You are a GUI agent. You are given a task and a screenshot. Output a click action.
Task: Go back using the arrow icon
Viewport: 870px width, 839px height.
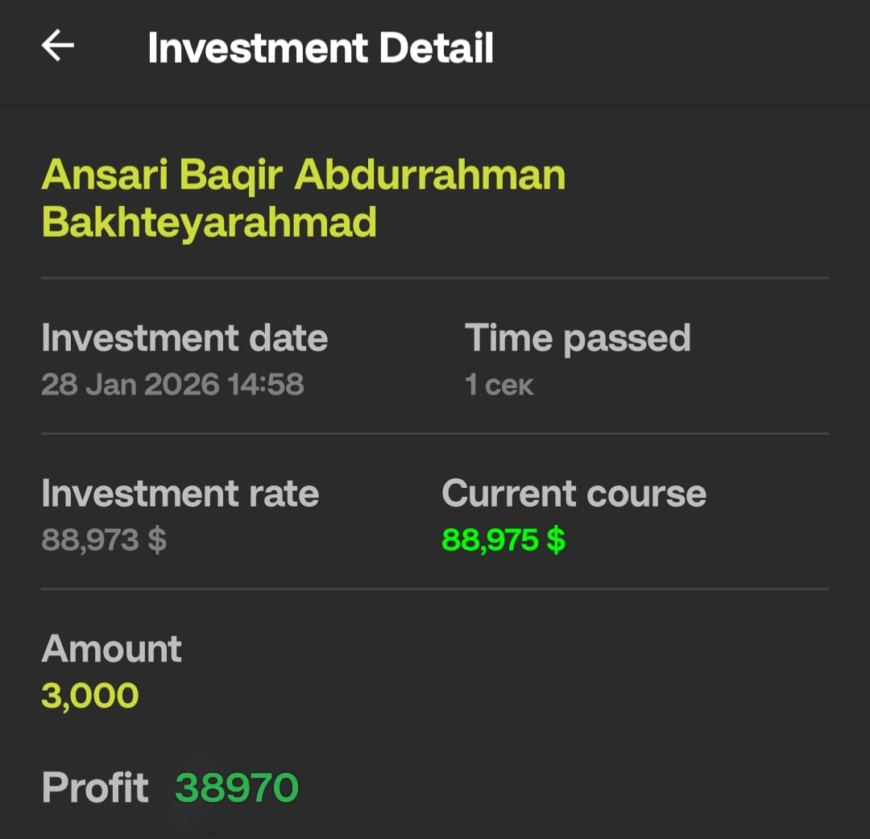(x=58, y=47)
